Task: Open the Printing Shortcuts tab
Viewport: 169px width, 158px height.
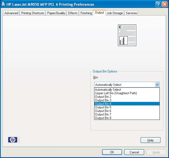Action: point(32,13)
